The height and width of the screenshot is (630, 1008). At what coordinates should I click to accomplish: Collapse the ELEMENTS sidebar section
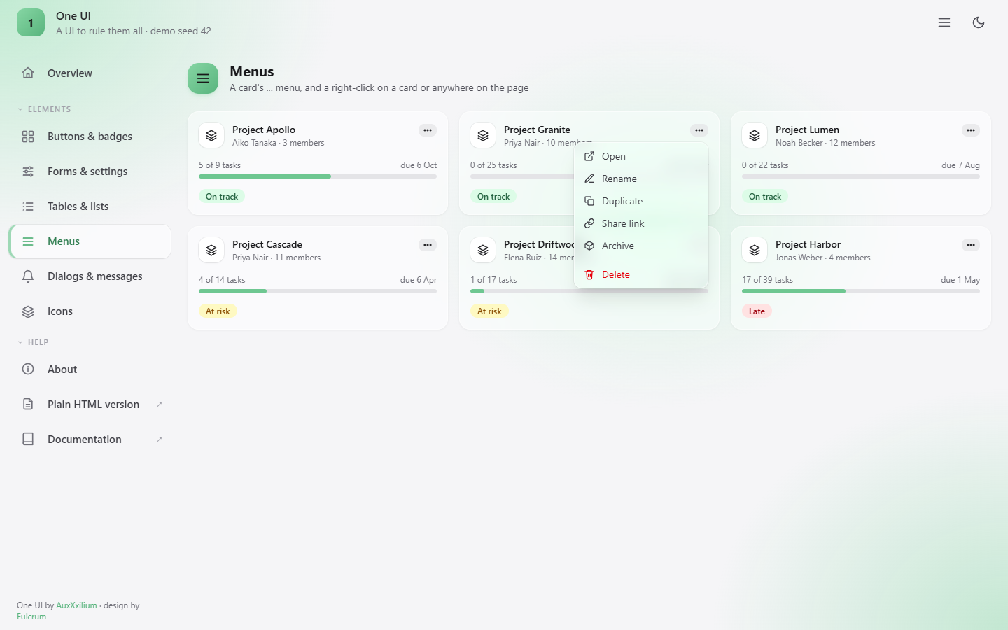tap(44, 109)
